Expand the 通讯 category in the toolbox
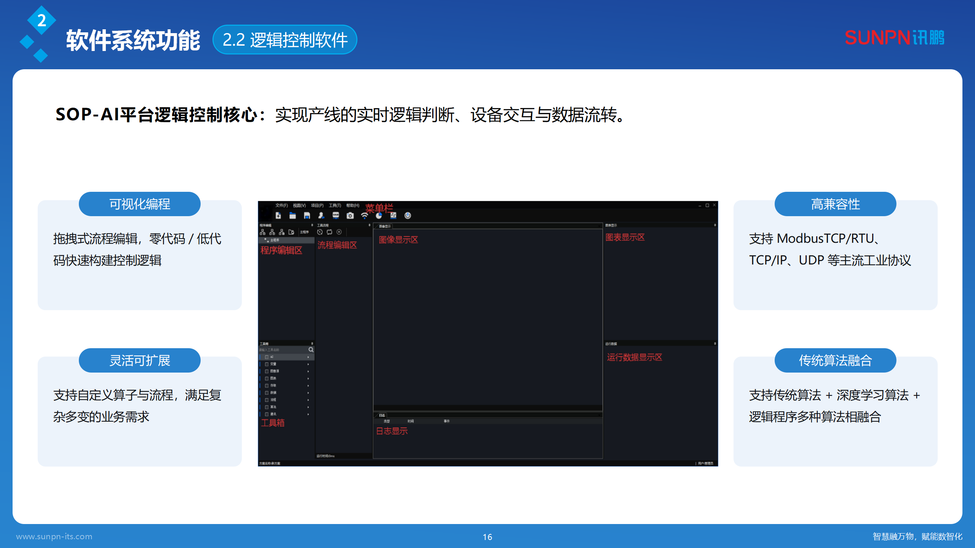The height and width of the screenshot is (548, 975). pyautogui.click(x=273, y=414)
